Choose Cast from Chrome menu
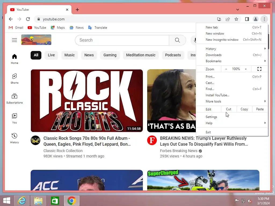 (232, 83)
